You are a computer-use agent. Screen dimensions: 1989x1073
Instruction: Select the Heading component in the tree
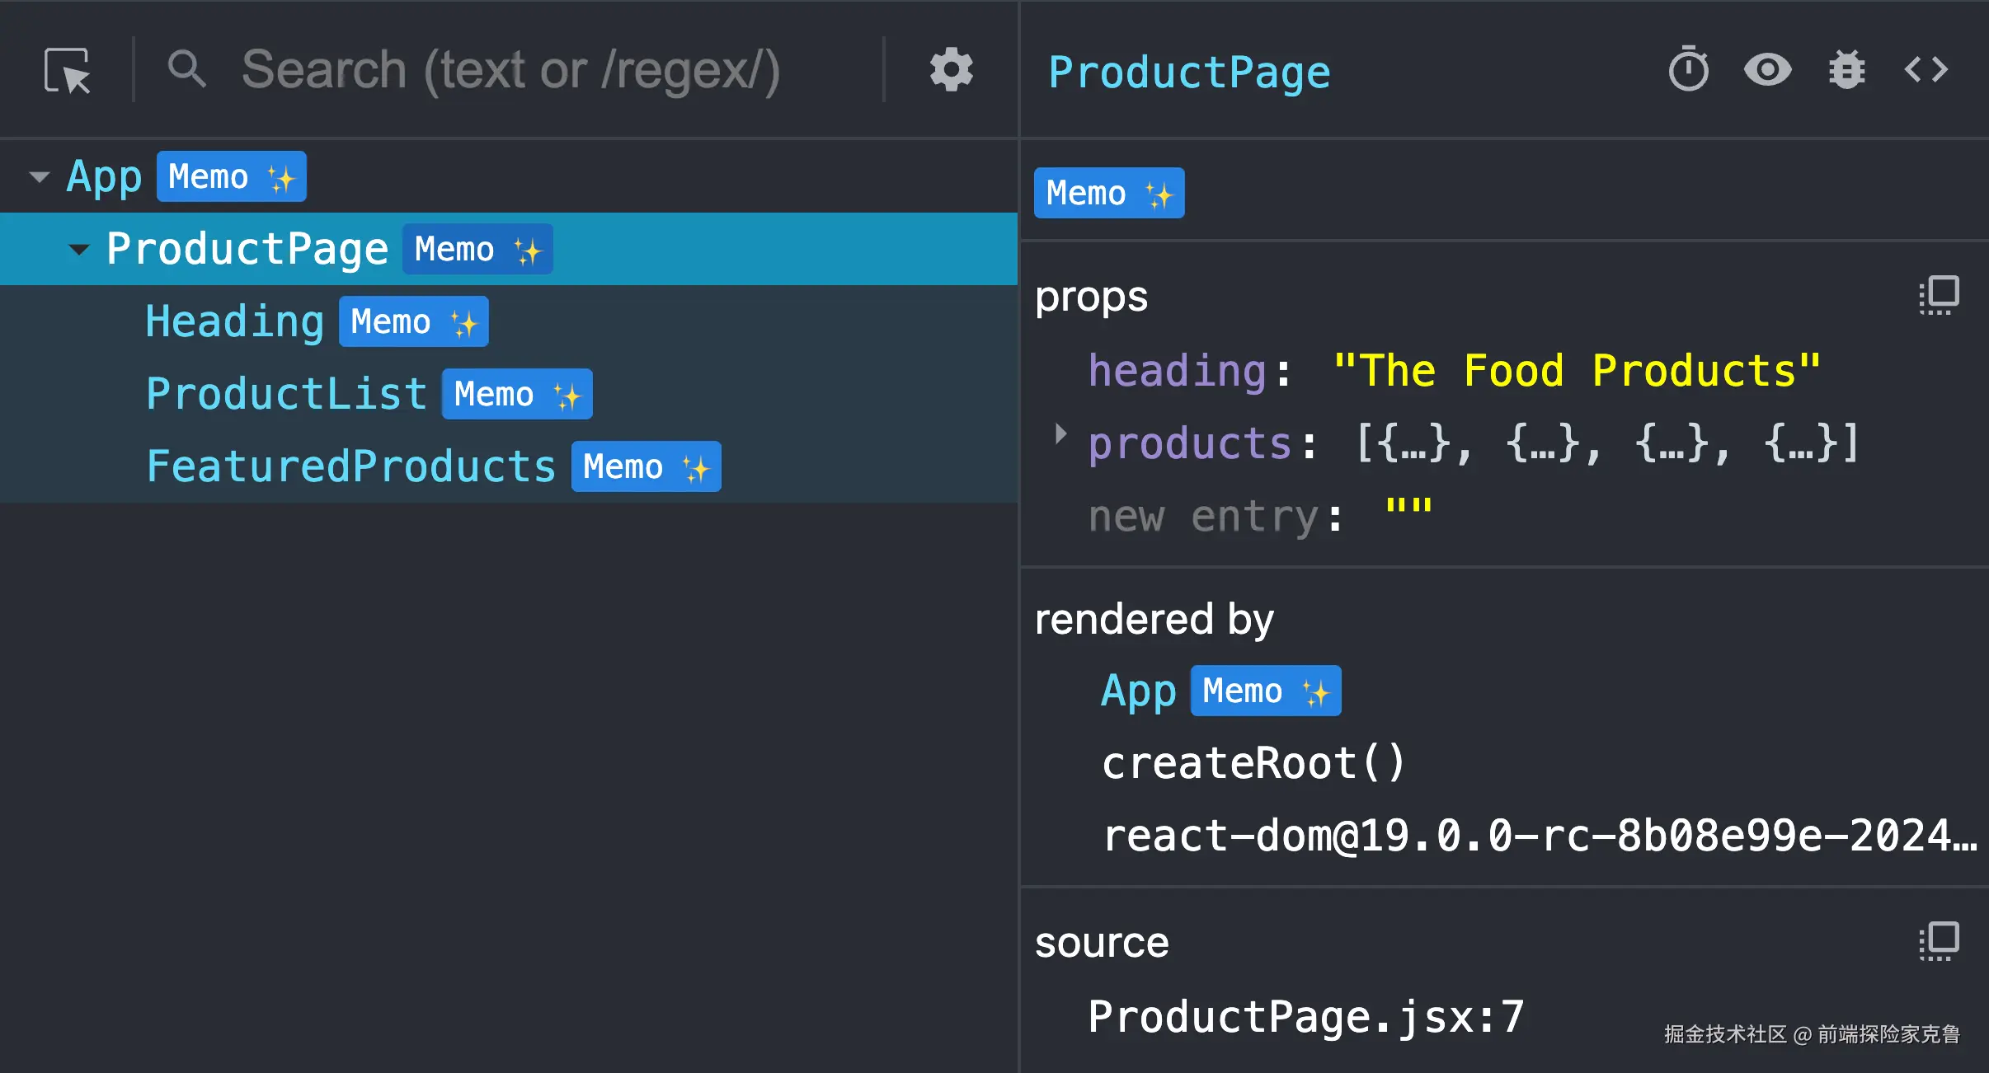[x=235, y=321]
